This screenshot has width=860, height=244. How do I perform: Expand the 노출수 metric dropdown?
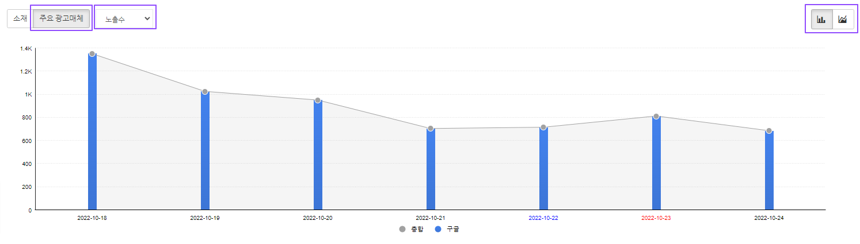click(125, 19)
